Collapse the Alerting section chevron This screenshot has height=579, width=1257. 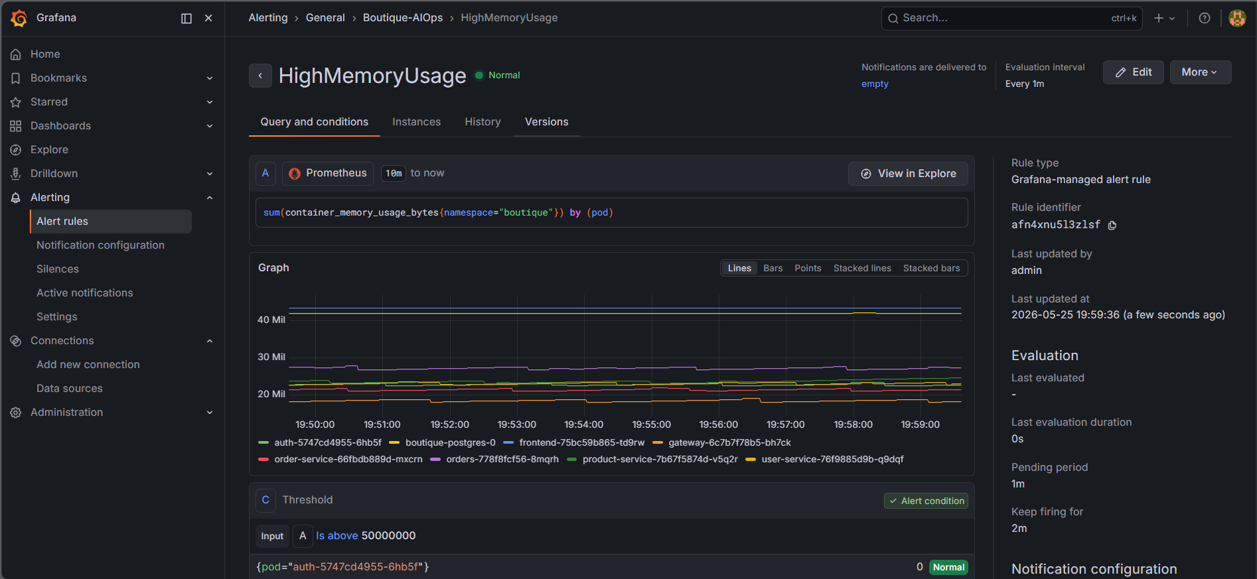[210, 198]
